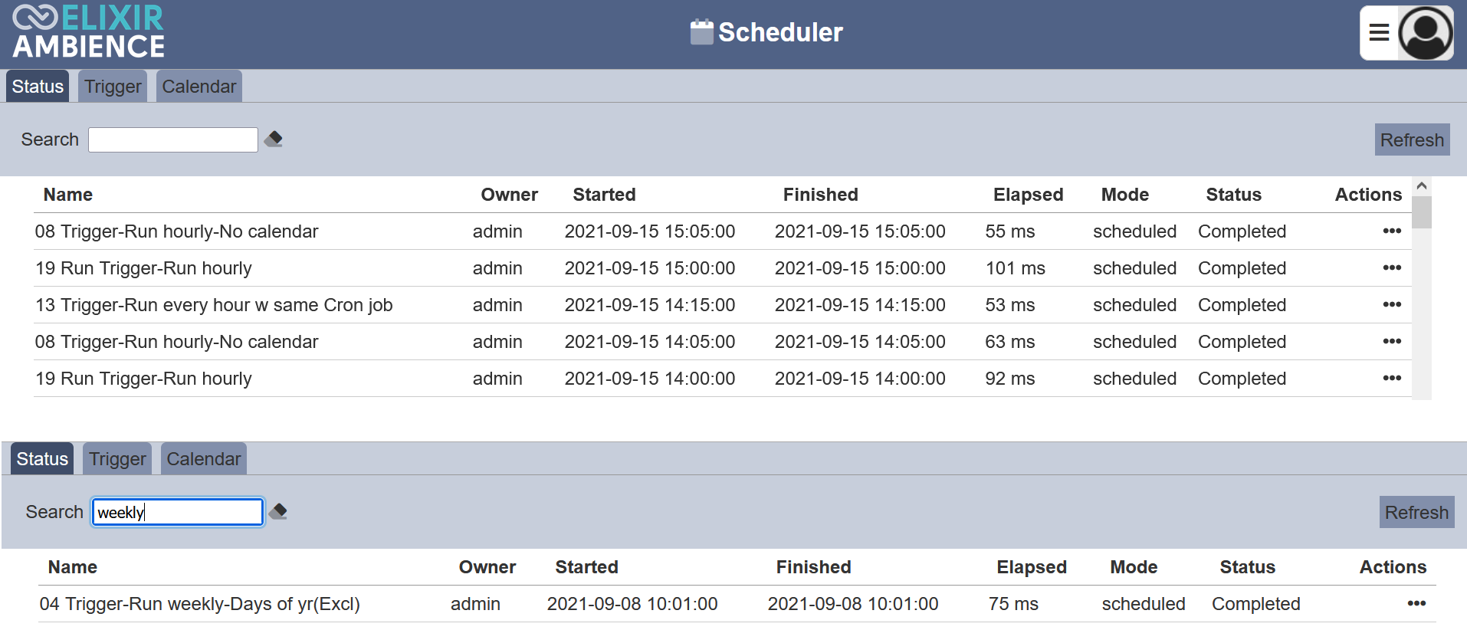
Task: Switch to the upper Trigger tab
Action: tap(113, 87)
